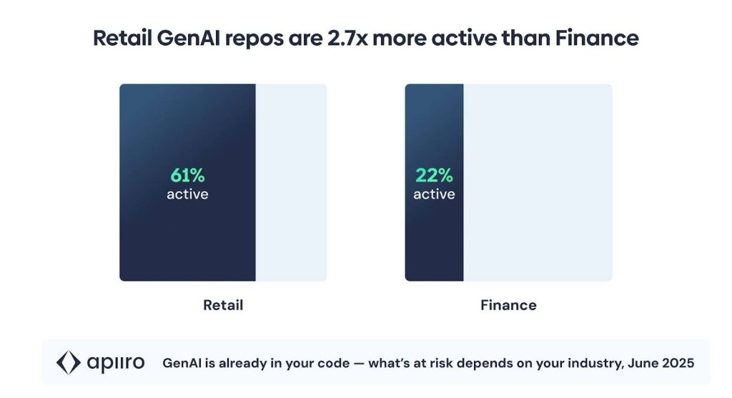
Task: Select the 61% value in Retail chart
Action: point(187,176)
